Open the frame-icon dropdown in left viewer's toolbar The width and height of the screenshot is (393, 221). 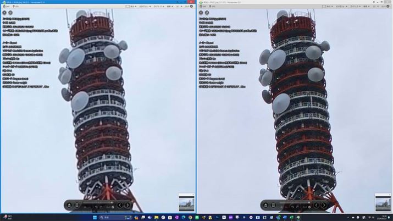[x=131, y=6]
